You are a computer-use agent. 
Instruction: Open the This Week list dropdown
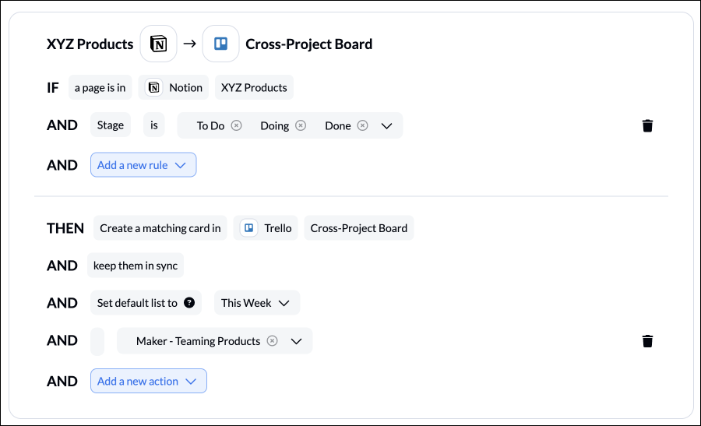coord(256,303)
